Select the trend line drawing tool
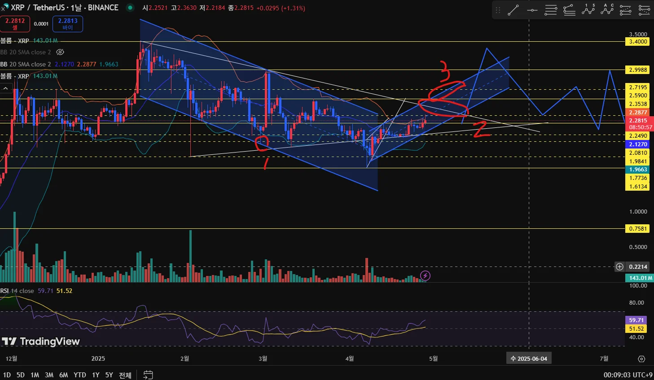The width and height of the screenshot is (654, 380). coord(513,10)
